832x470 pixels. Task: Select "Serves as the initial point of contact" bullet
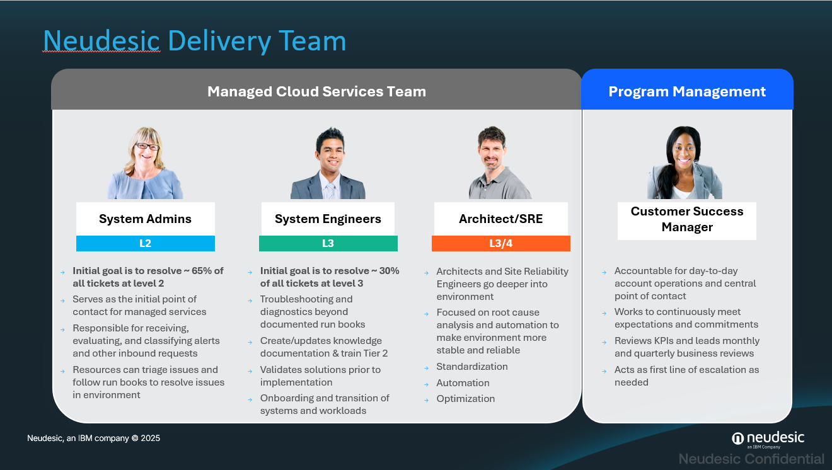click(139, 306)
